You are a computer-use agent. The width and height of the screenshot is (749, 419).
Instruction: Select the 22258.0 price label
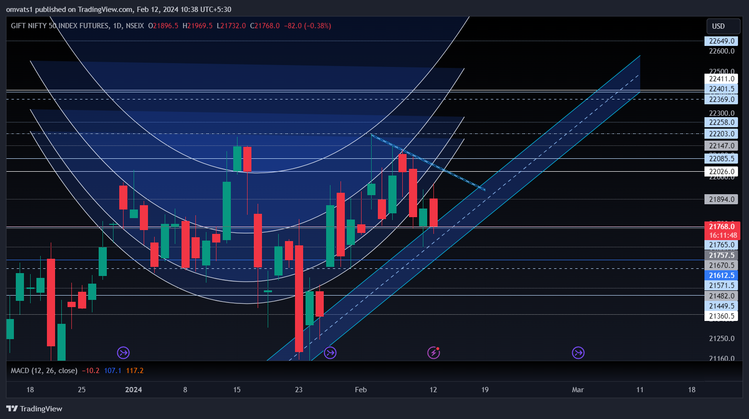tap(721, 122)
